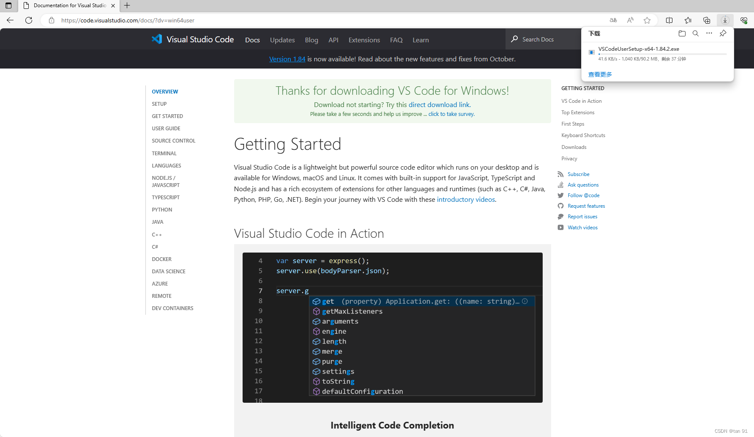Expand LANGUAGES section in sidebar

(x=167, y=166)
